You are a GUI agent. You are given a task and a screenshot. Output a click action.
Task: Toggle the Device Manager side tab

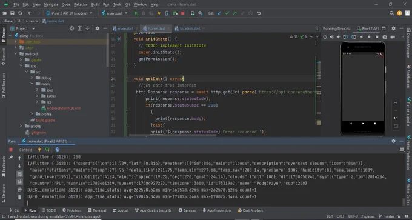tap(408, 42)
